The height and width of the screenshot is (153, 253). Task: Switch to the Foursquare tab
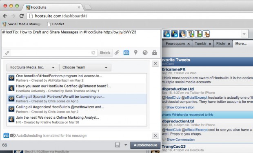click(175, 44)
